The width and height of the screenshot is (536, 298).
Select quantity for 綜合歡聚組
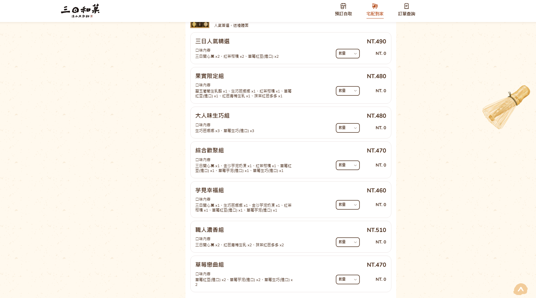348,165
